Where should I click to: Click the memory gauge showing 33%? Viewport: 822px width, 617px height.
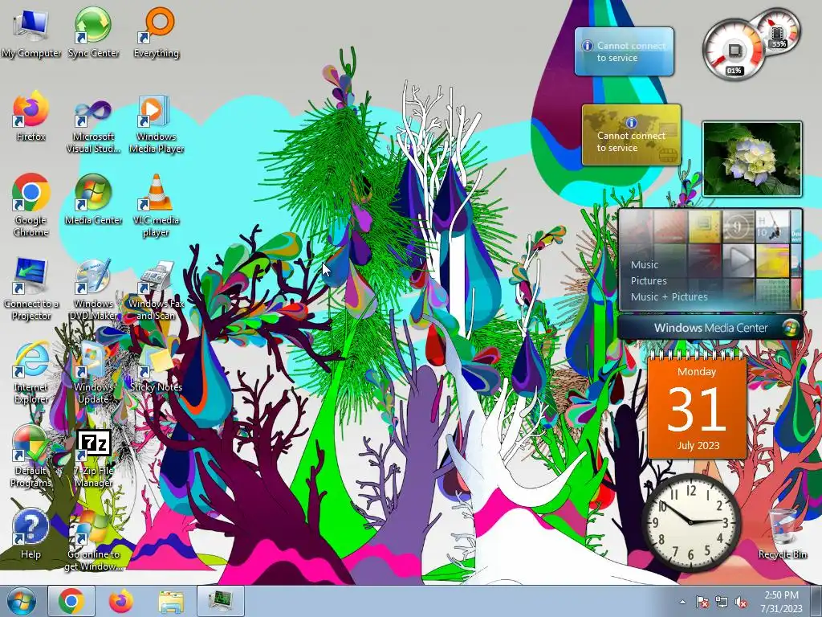click(779, 31)
